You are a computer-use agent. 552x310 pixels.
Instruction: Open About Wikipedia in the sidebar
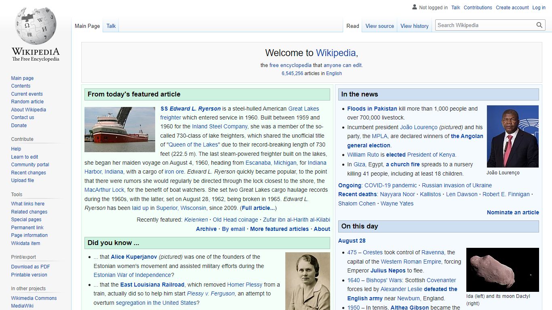point(29,110)
